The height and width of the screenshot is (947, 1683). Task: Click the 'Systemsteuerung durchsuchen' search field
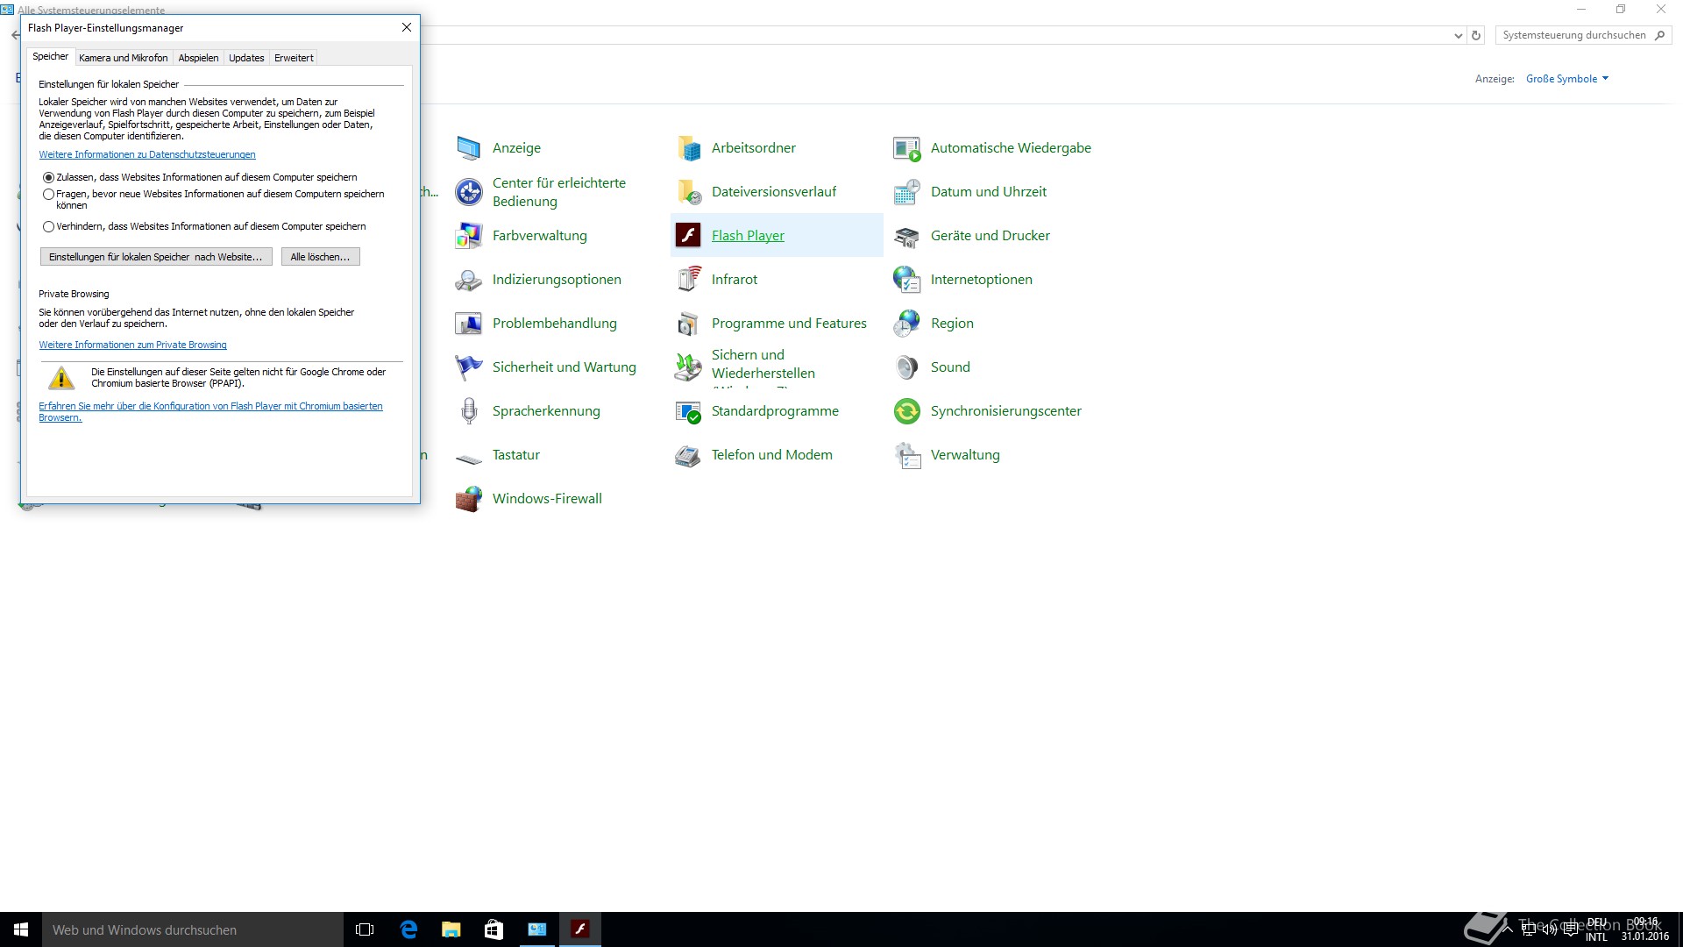tap(1573, 35)
